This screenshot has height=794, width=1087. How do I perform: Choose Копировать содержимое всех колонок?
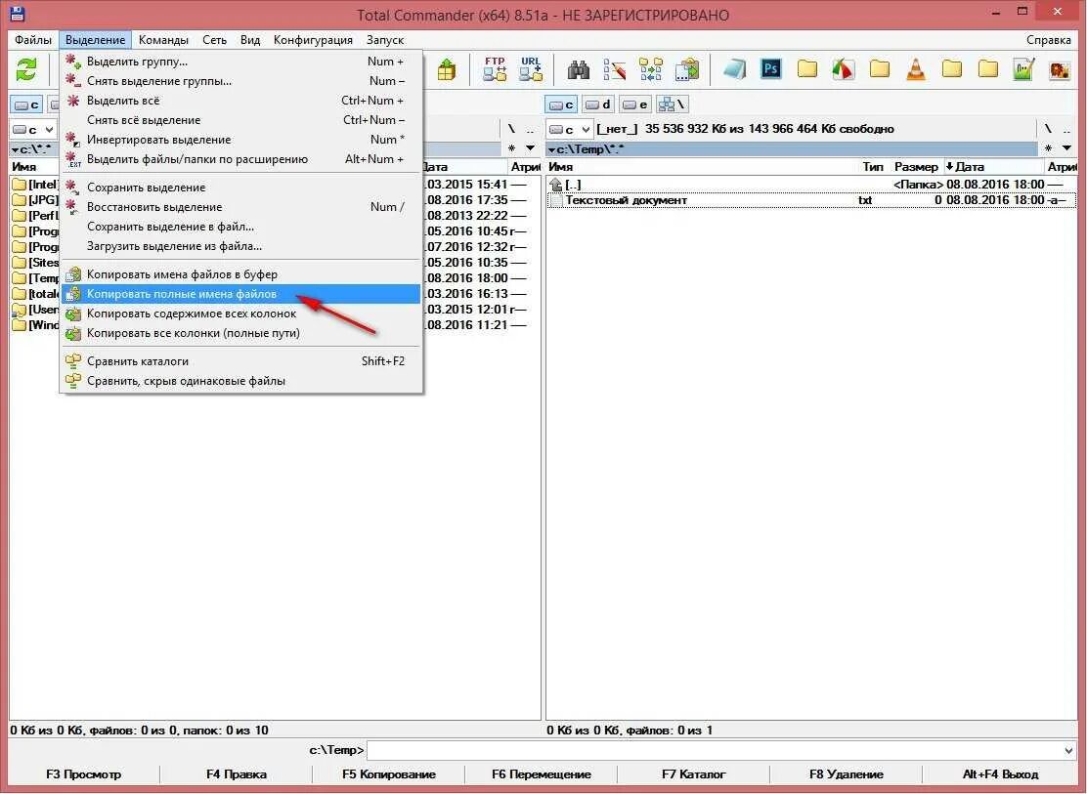241,313
